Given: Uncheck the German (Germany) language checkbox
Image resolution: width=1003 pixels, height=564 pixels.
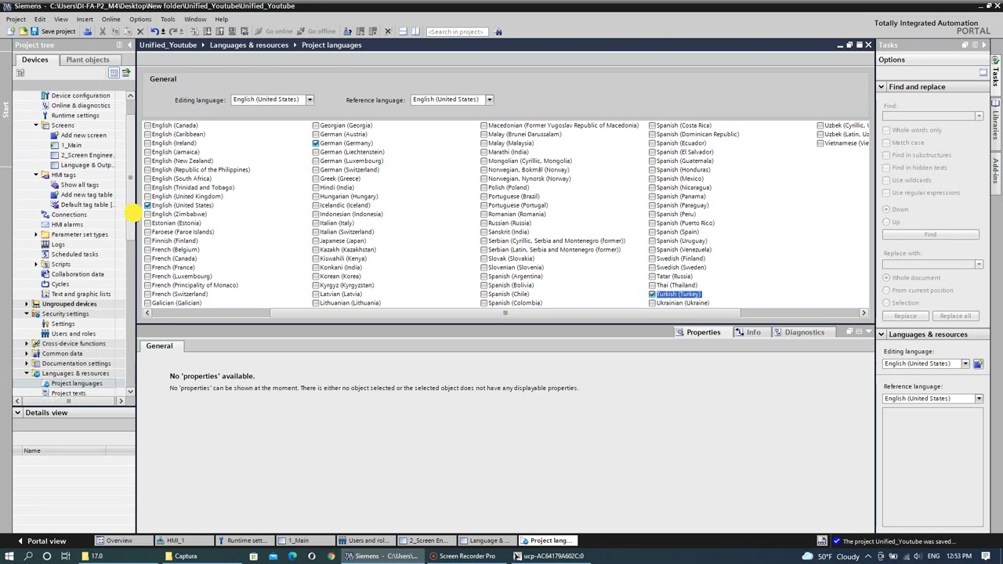Looking at the screenshot, I should point(316,143).
